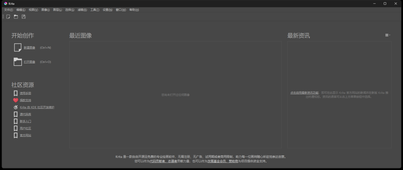Viewport: 403px width, 170px height.
Task: Click the 发展基金会员 link in footer
Action: (x=217, y=161)
